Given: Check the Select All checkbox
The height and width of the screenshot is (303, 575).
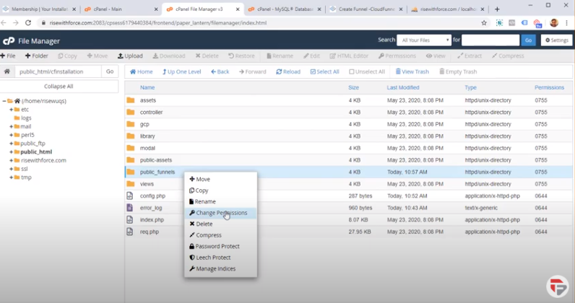Looking at the screenshot, I should pyautogui.click(x=314, y=72).
